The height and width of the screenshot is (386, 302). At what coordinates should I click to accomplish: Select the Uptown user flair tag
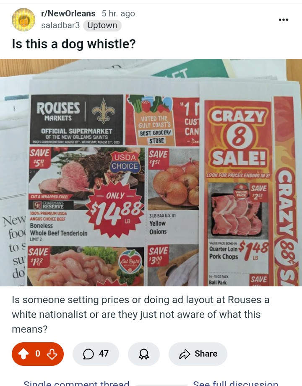(102, 25)
